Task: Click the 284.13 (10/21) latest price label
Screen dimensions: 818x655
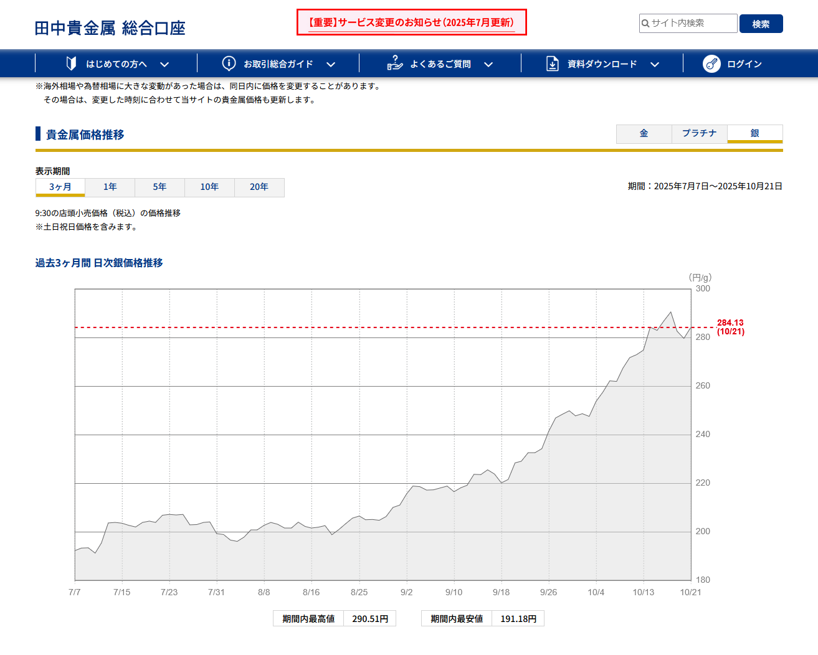Action: point(730,327)
